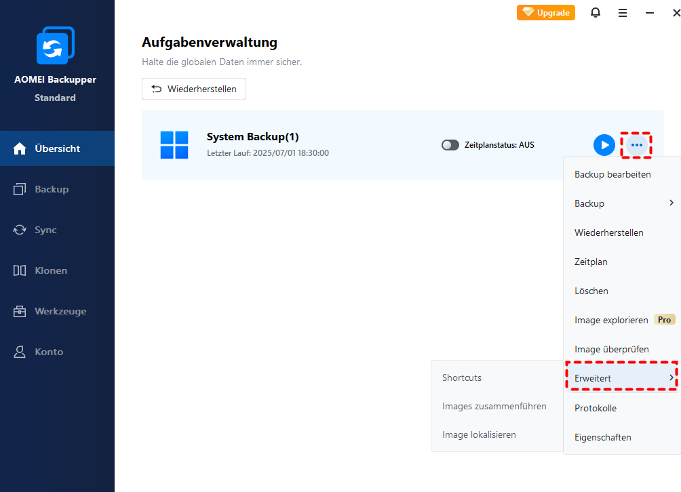
Task: Click the Letzter Lauf timestamp text
Action: click(x=268, y=153)
